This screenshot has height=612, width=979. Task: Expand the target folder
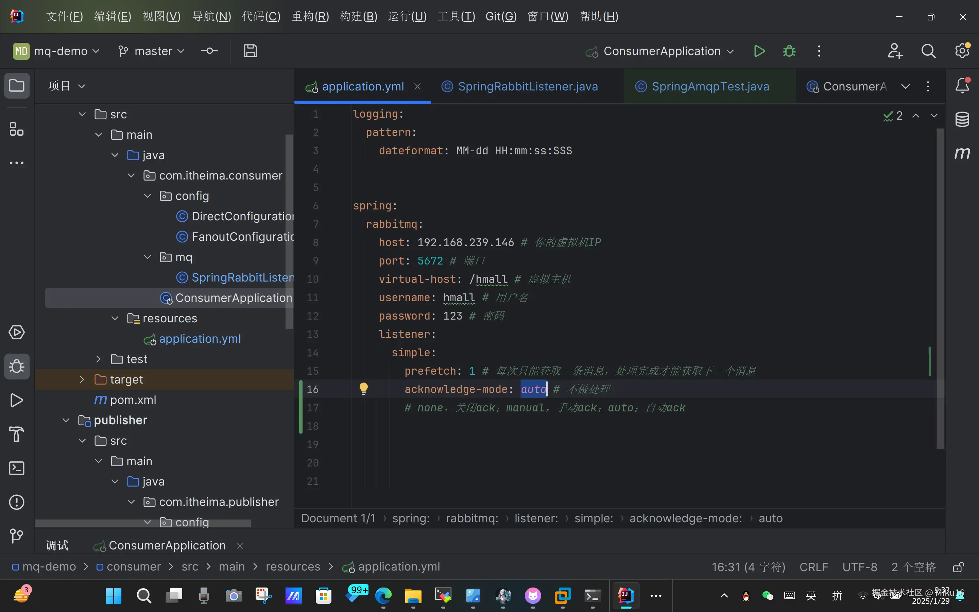[x=82, y=379]
